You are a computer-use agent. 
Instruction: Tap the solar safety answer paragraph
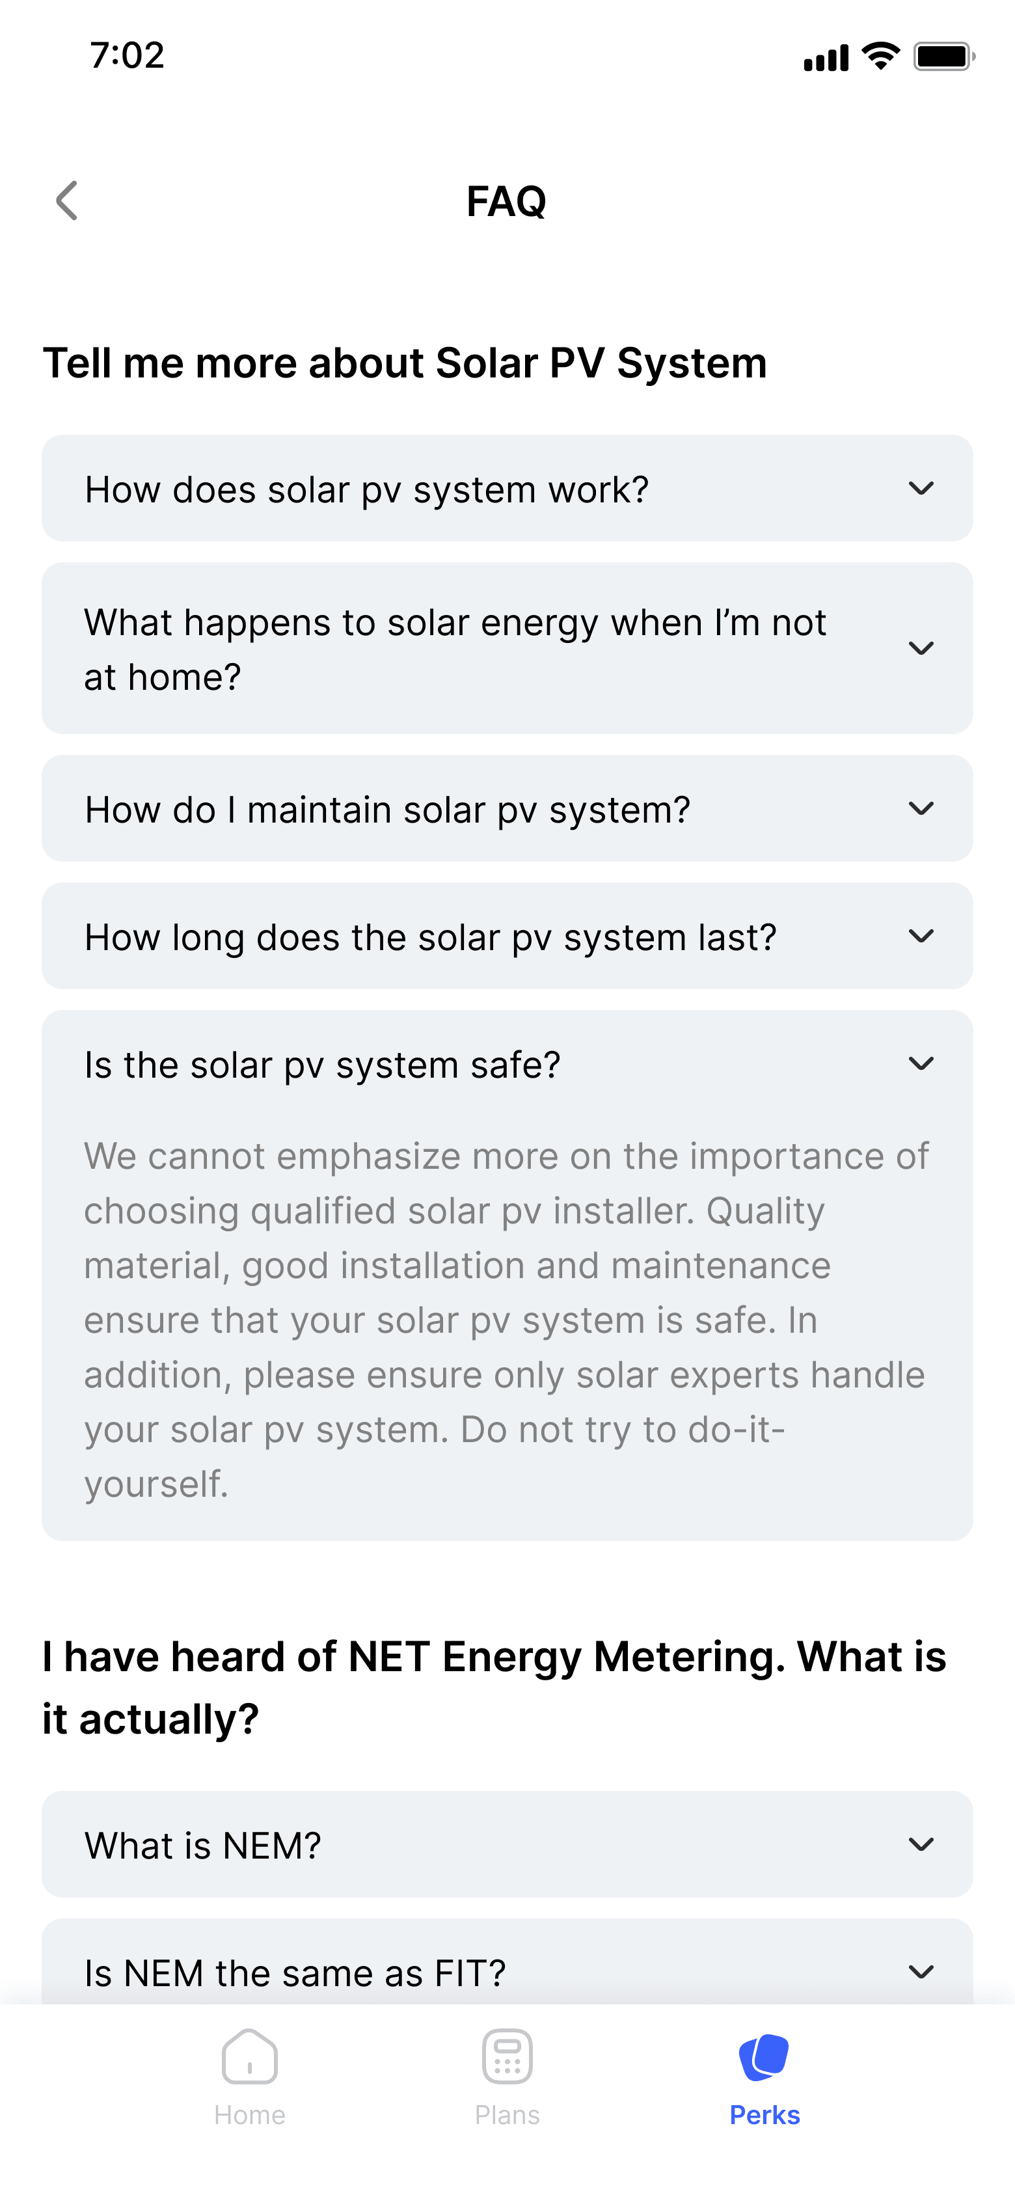(507, 1319)
